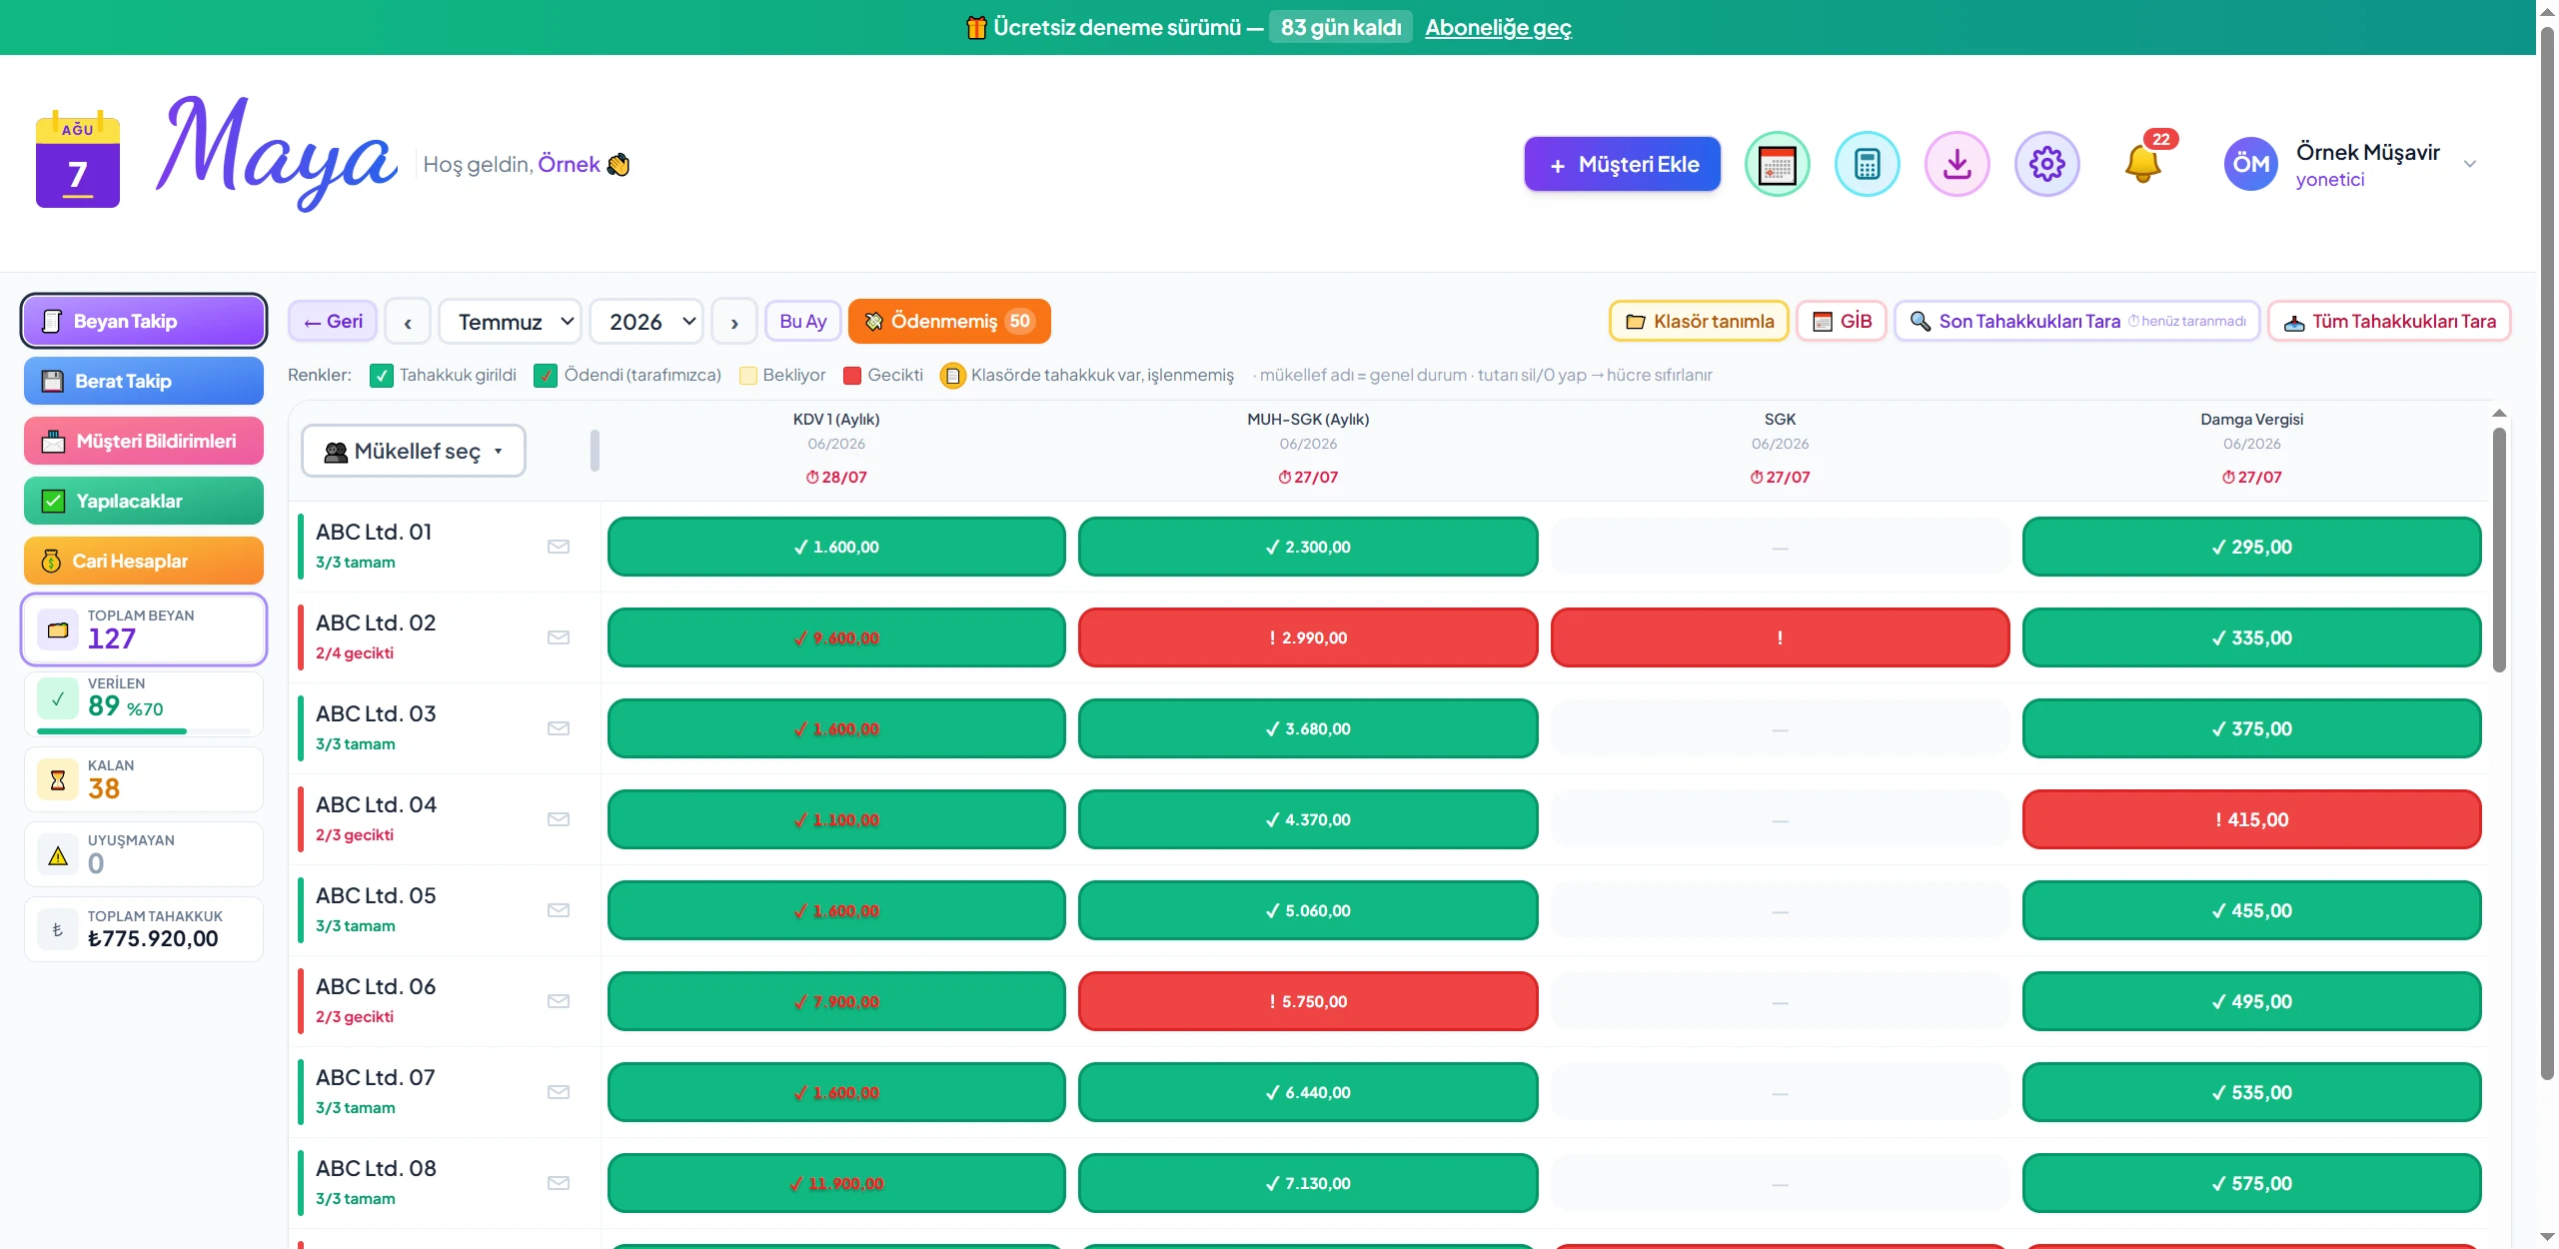
Task: Go to next month arrow
Action: [734, 322]
